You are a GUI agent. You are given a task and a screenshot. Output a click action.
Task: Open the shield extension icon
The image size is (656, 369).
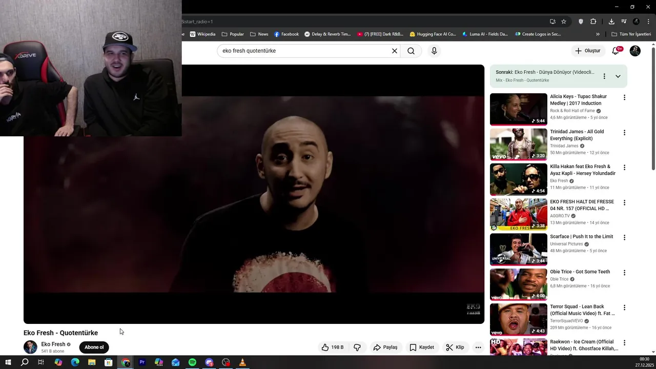tap(581, 22)
